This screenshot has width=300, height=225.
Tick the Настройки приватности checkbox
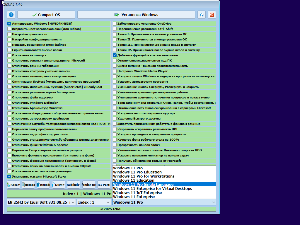[x=9, y=34]
